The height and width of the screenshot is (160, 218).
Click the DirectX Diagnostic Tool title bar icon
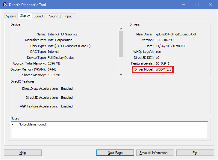point(5,5)
